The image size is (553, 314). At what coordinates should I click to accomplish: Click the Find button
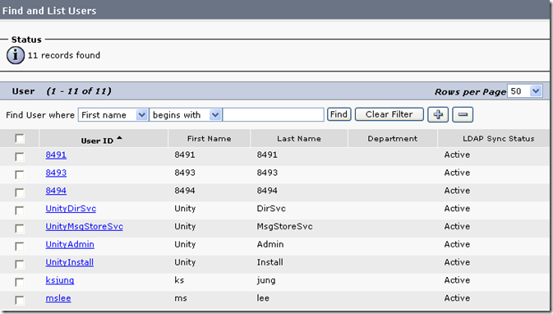pyautogui.click(x=339, y=114)
